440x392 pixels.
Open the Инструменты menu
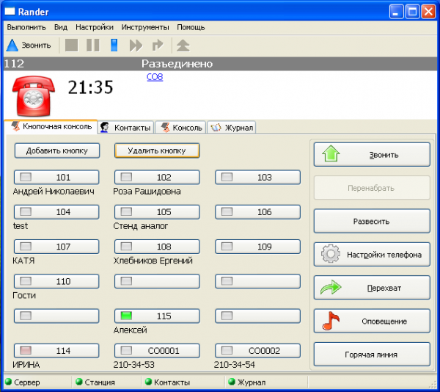tap(146, 27)
